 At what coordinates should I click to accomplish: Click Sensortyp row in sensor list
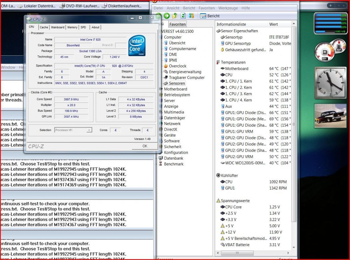pos(254,37)
